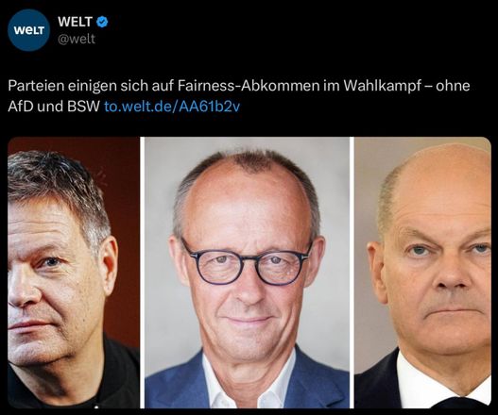Open left photo with red background
498x415 pixels.
[x=74, y=273]
